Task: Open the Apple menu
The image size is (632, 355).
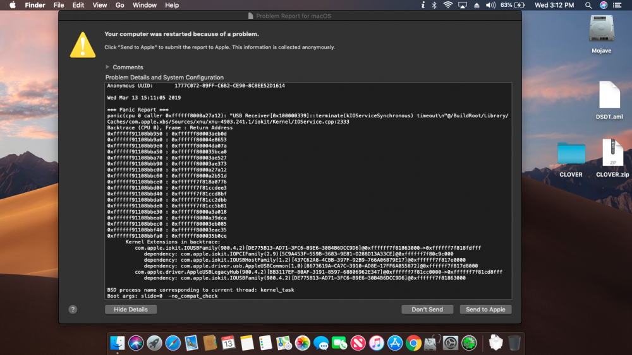Action: click(13, 5)
